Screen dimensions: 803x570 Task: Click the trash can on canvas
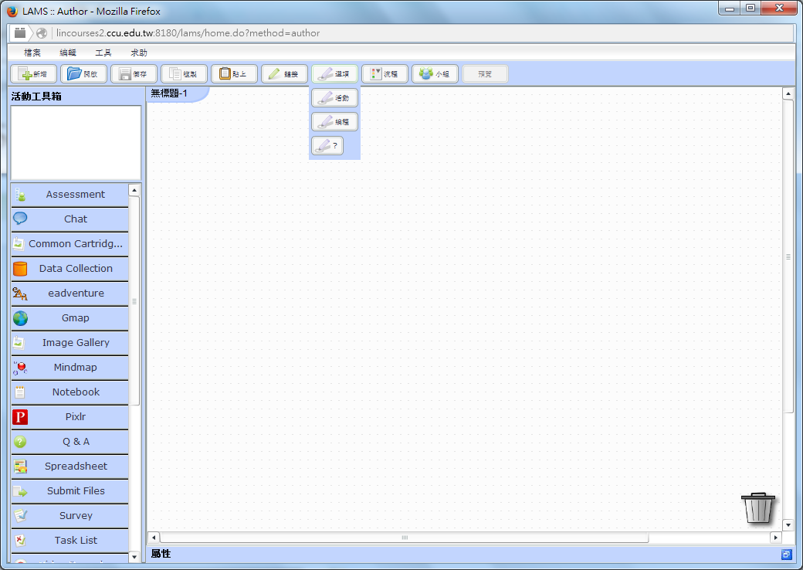click(758, 507)
